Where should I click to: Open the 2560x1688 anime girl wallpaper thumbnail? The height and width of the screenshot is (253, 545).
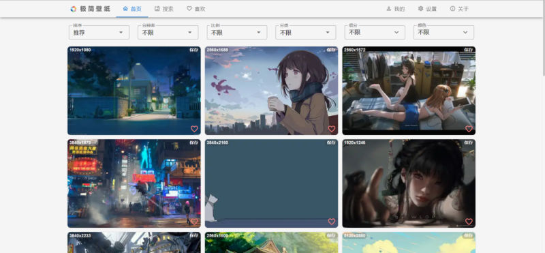271,91
